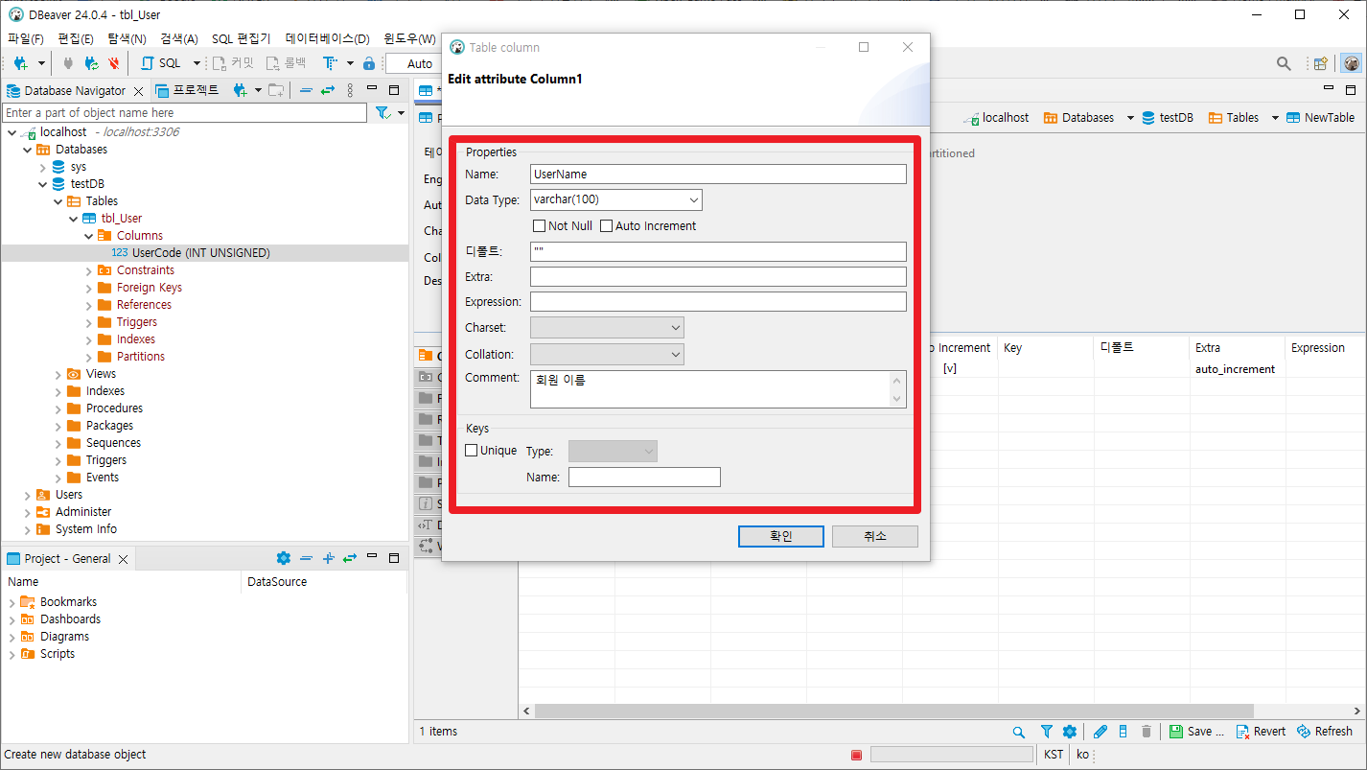Click the 취소 button in dialog
1367x770 pixels.
click(x=875, y=536)
